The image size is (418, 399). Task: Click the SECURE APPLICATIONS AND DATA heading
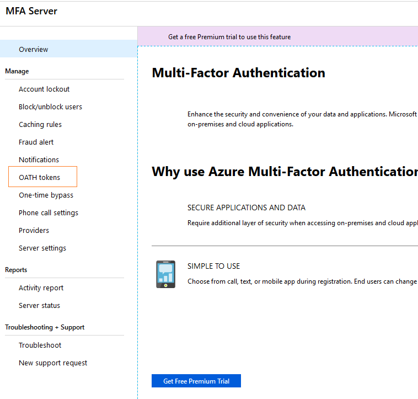(246, 208)
